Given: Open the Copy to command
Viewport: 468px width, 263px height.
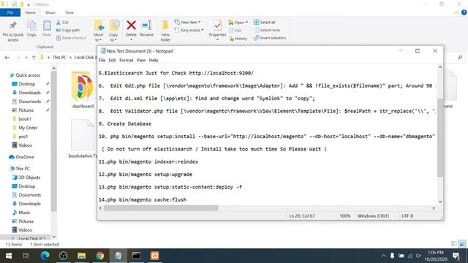Looking at the screenshot, I should [x=113, y=31].
